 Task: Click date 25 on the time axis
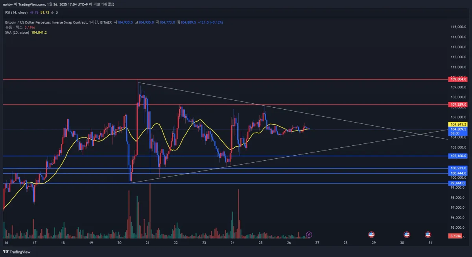(x=261, y=243)
